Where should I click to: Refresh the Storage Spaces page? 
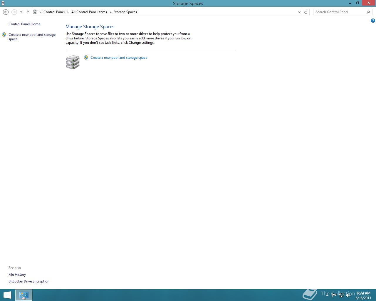point(306,12)
